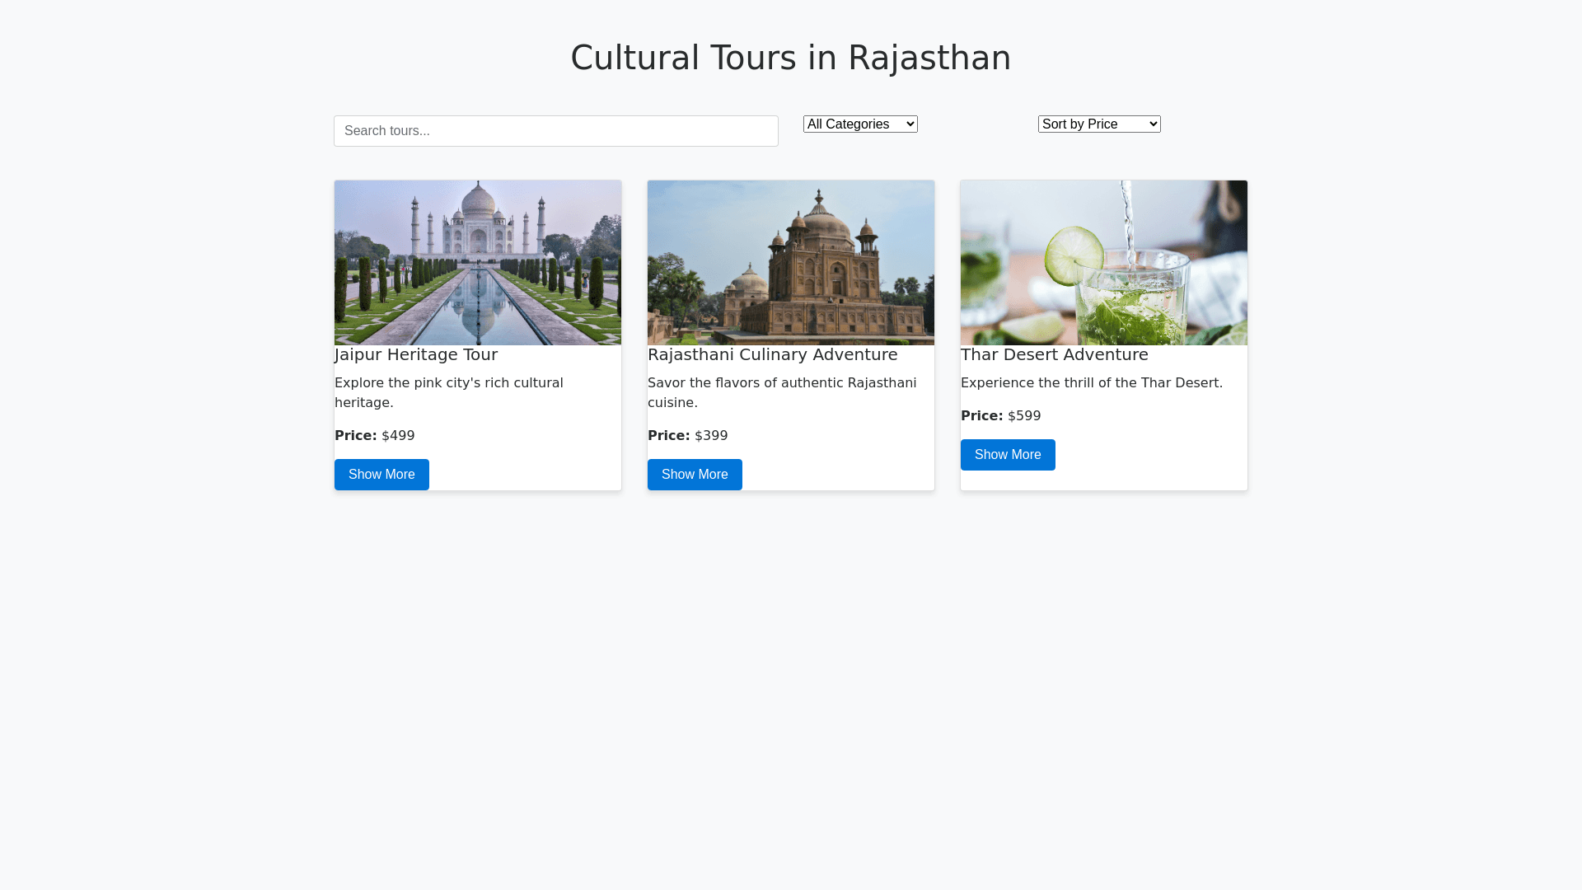
Task: Click the Jaipur Heritage Tour title
Action: pyautogui.click(x=416, y=354)
